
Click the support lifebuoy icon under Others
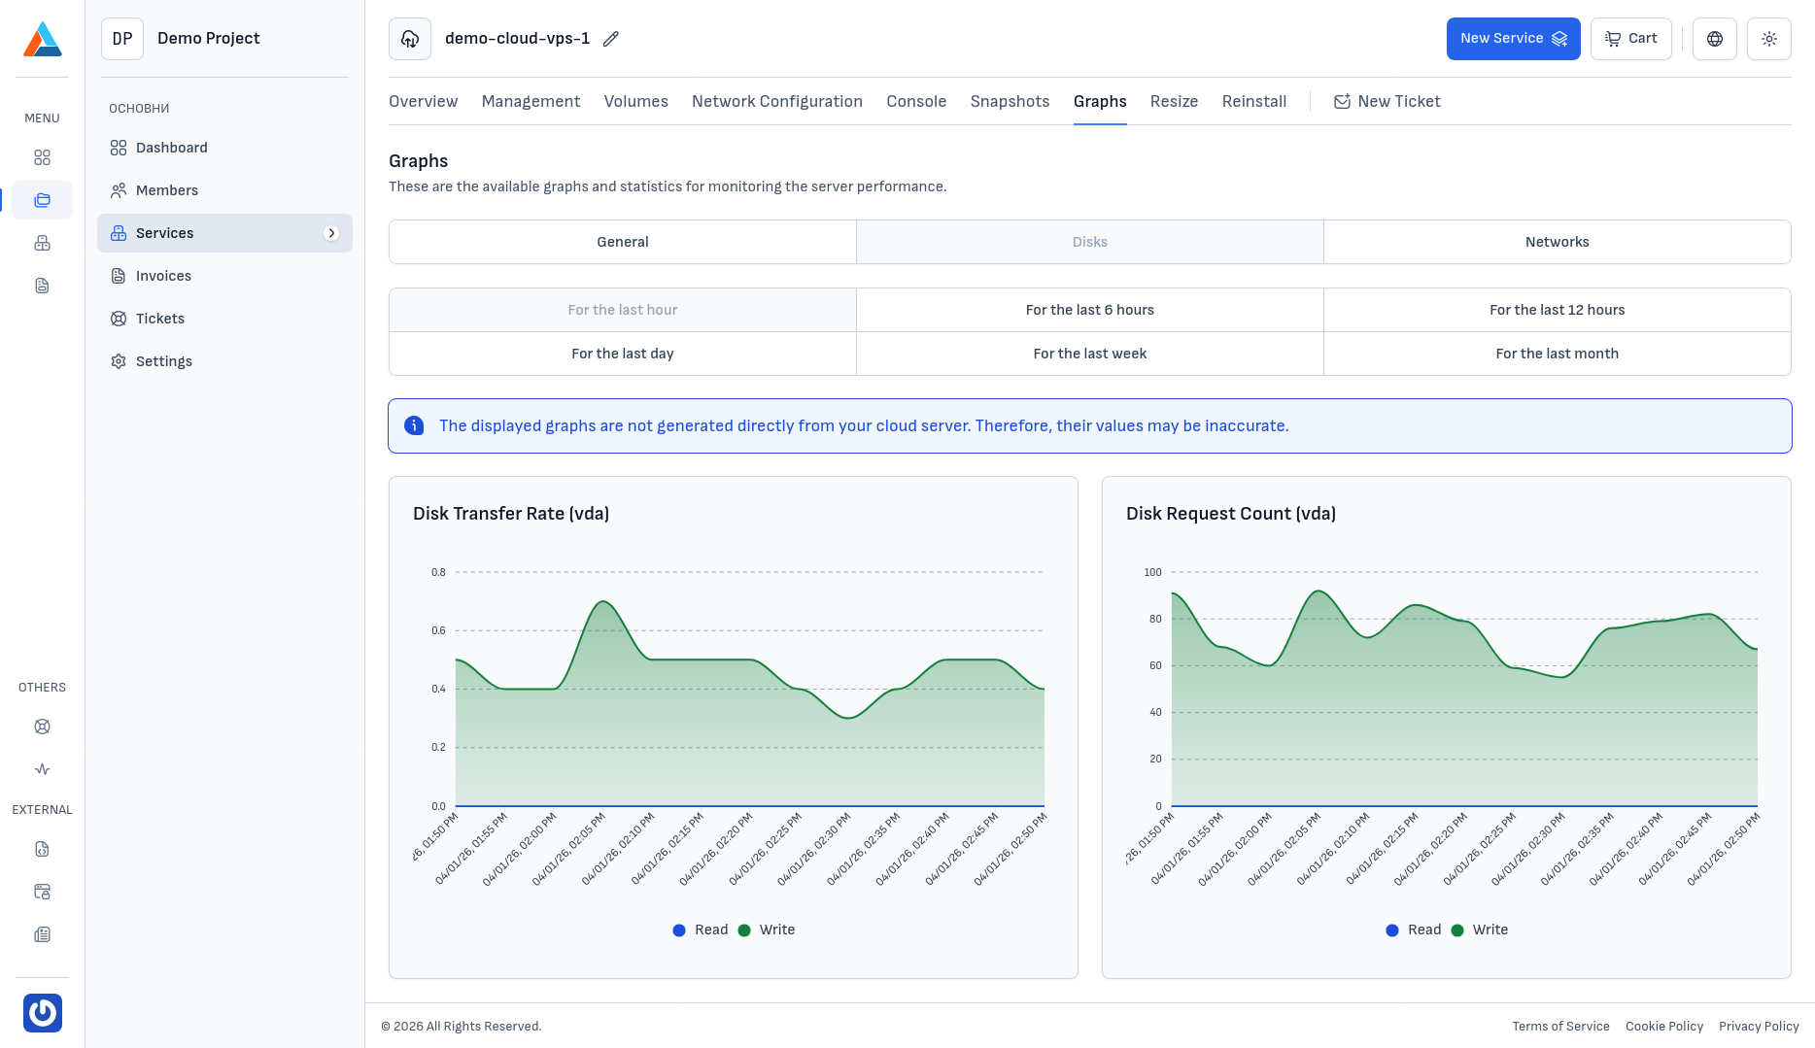(x=42, y=727)
